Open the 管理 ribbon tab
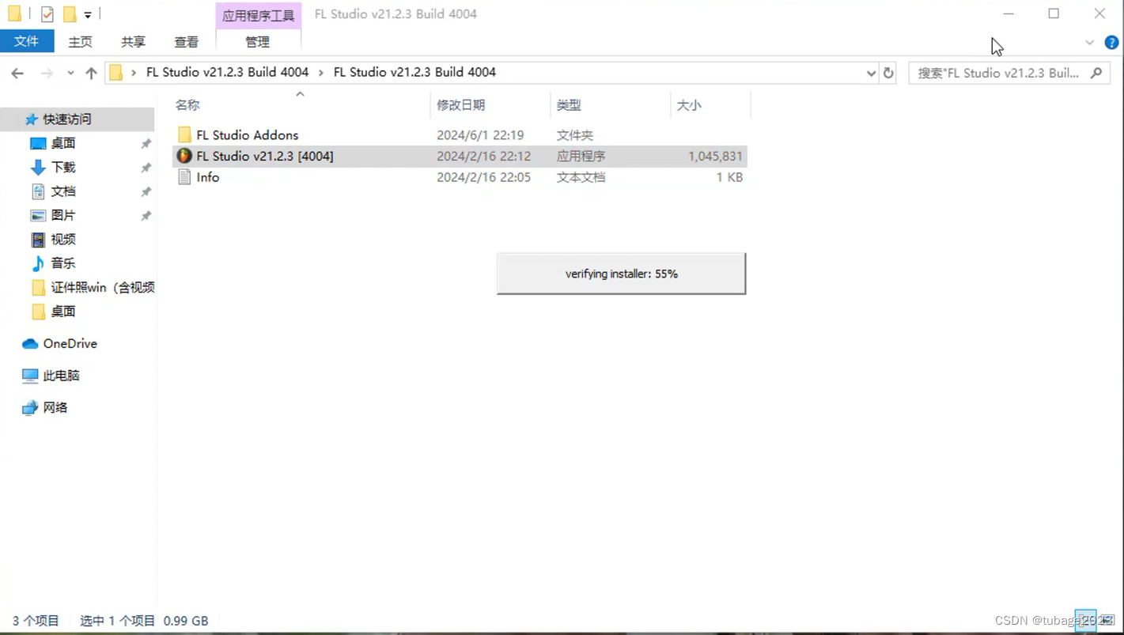 pos(258,42)
